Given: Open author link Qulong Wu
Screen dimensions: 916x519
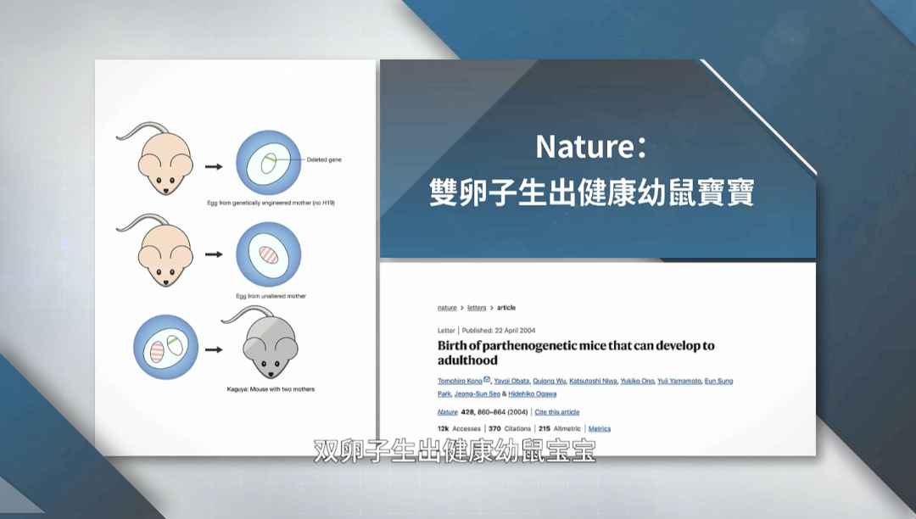Looking at the screenshot, I should pos(549,381).
